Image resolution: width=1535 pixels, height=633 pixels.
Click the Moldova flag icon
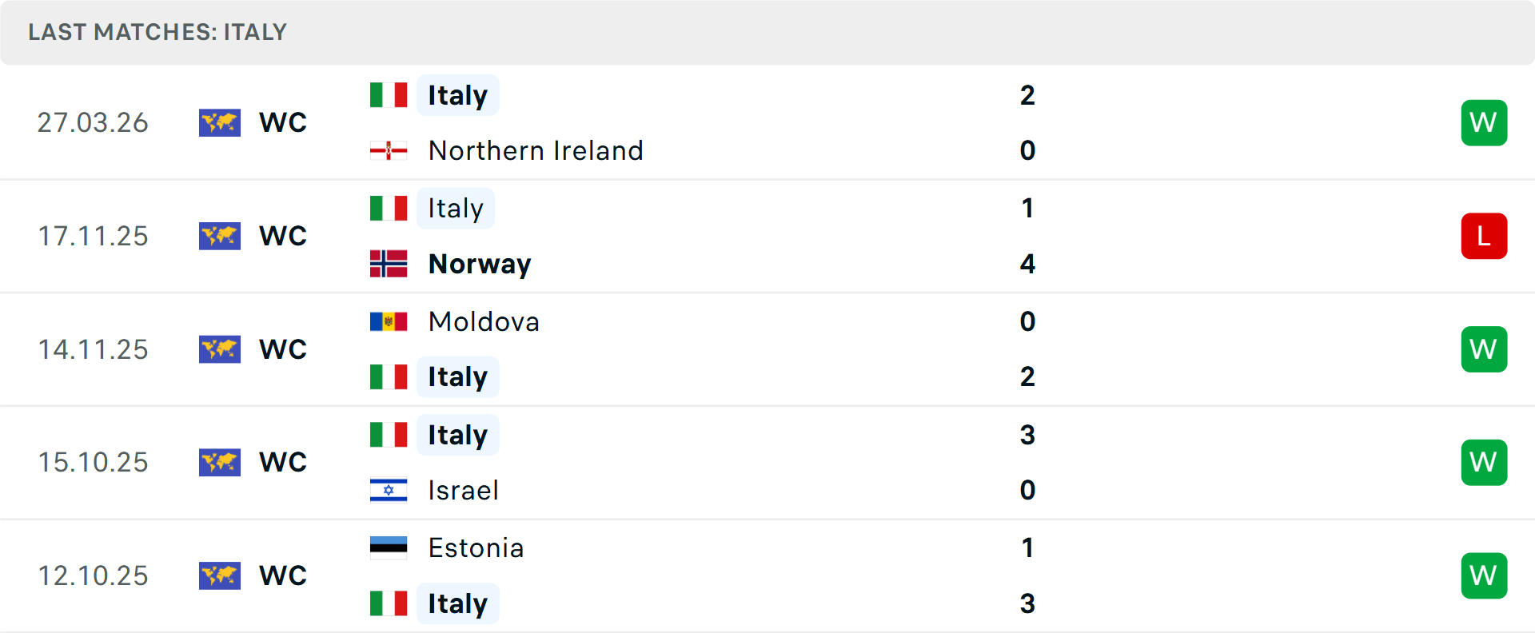[x=389, y=321]
